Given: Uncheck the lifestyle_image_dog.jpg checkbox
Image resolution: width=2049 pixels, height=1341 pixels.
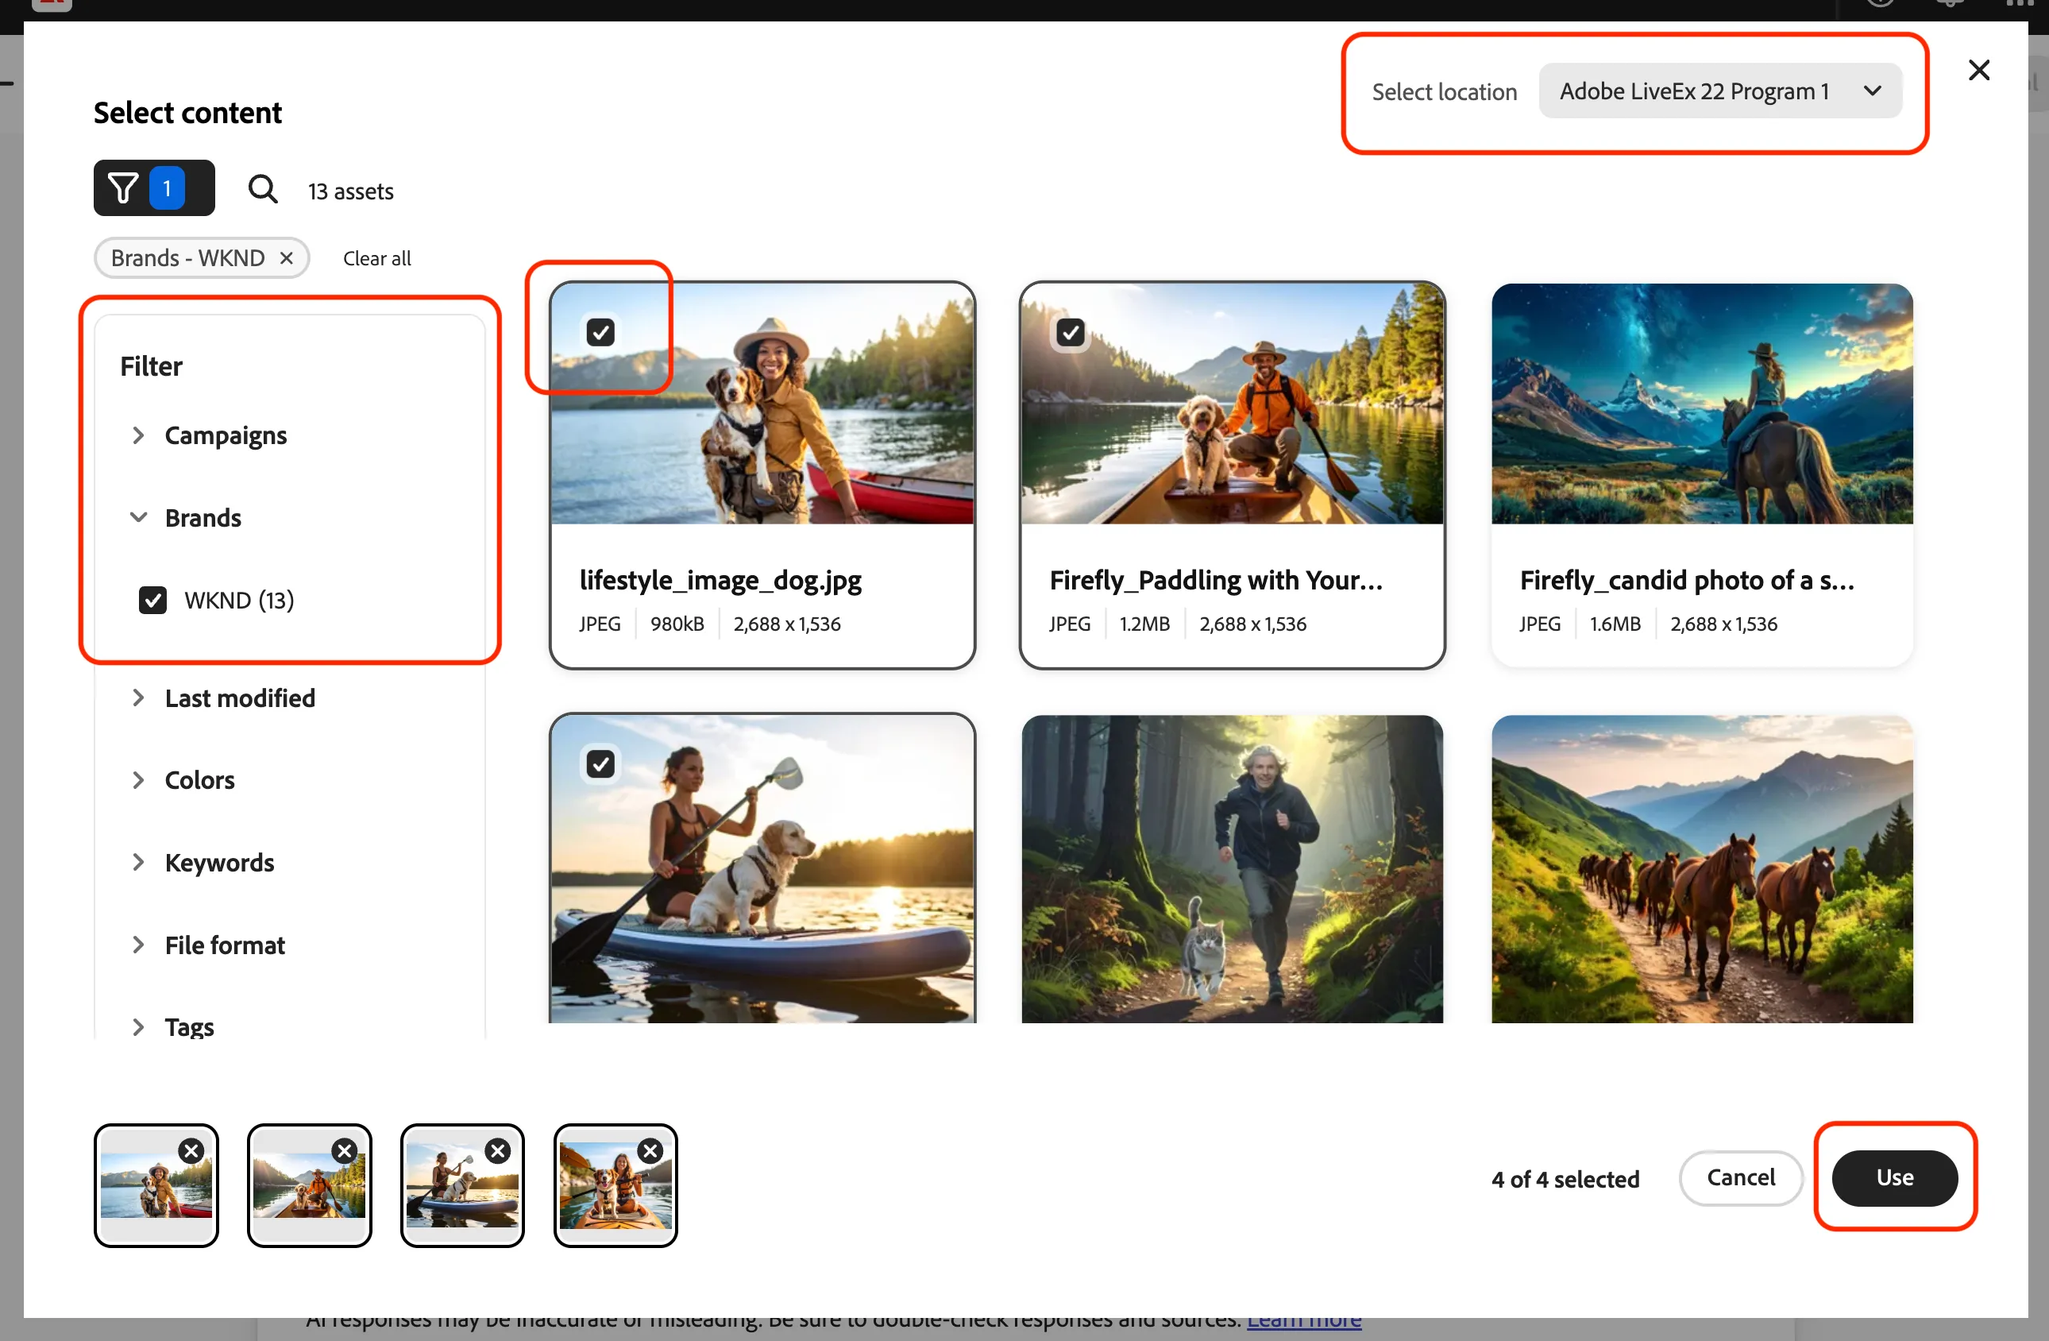Looking at the screenshot, I should (x=600, y=332).
